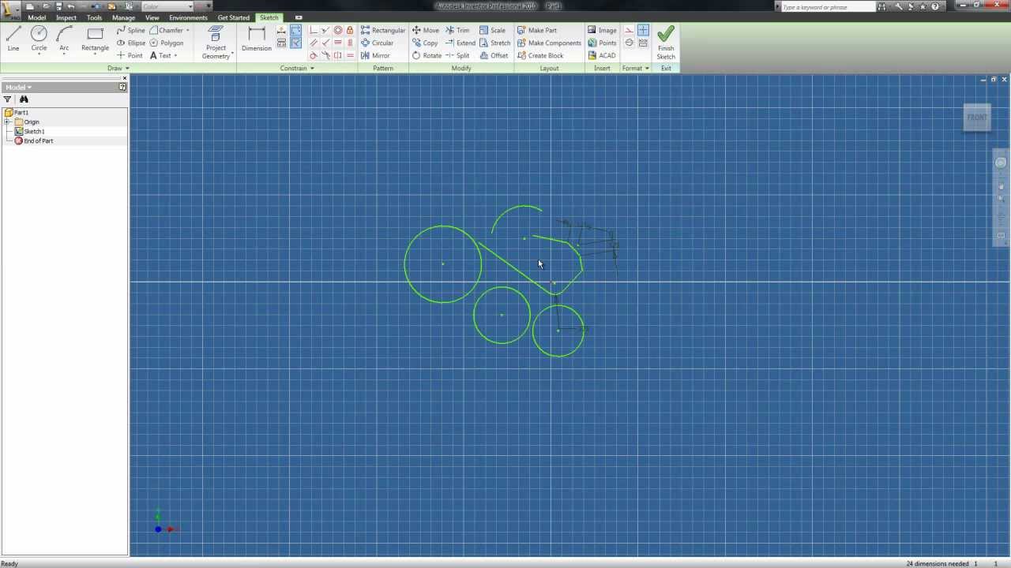The width and height of the screenshot is (1011, 568).
Task: Import Points
Action: coord(602,43)
